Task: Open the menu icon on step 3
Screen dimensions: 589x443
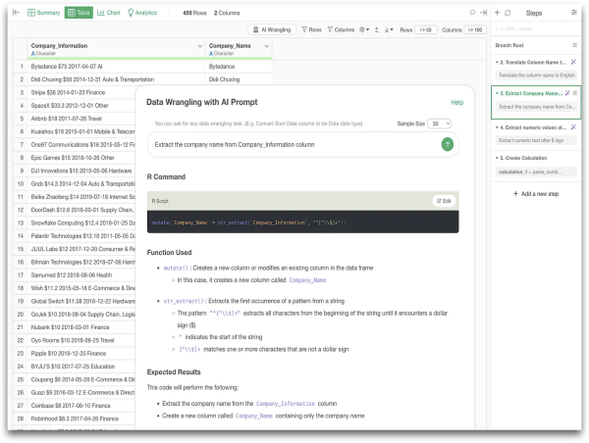Action: 574,93
